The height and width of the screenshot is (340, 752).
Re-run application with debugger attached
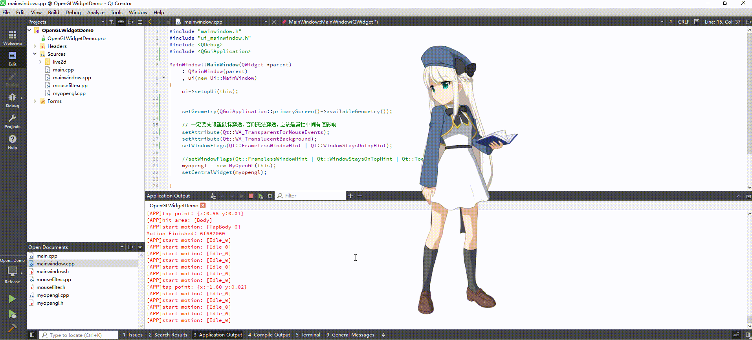pyautogui.click(x=260, y=196)
